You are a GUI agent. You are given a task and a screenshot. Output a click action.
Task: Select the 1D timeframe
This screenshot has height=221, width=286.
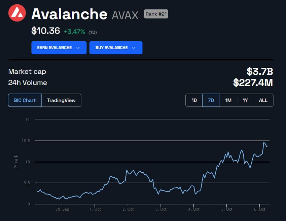(x=194, y=100)
